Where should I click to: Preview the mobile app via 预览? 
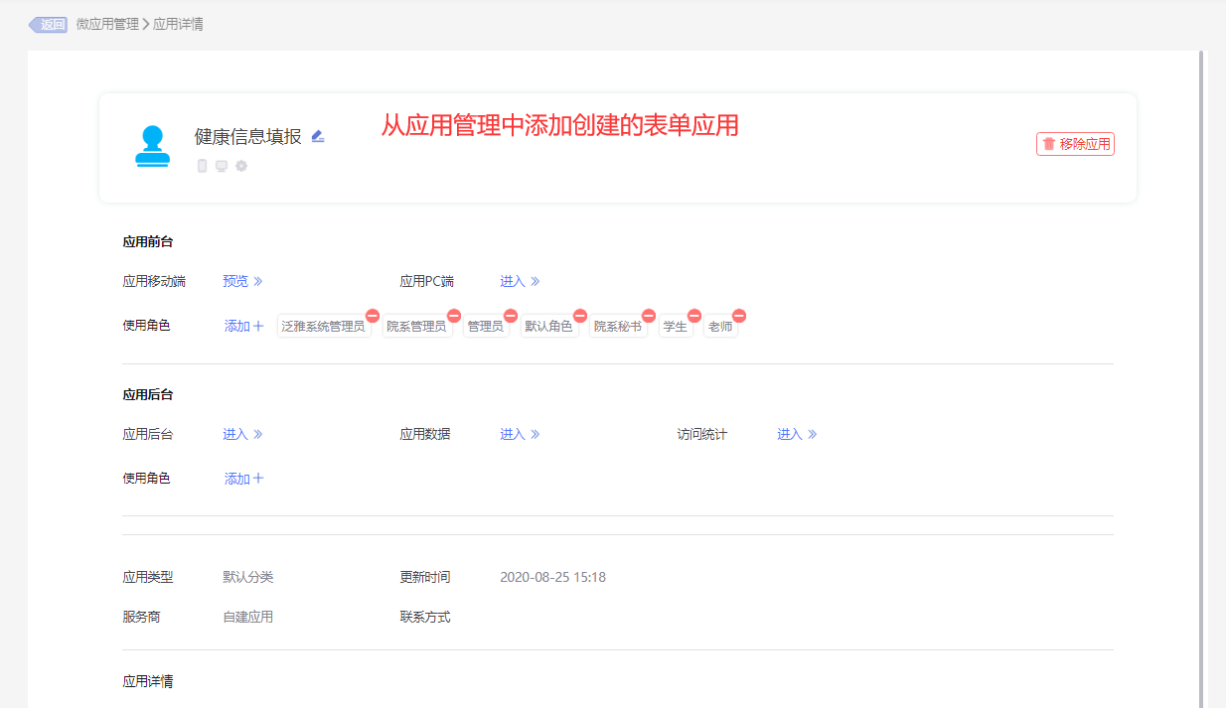tap(242, 281)
